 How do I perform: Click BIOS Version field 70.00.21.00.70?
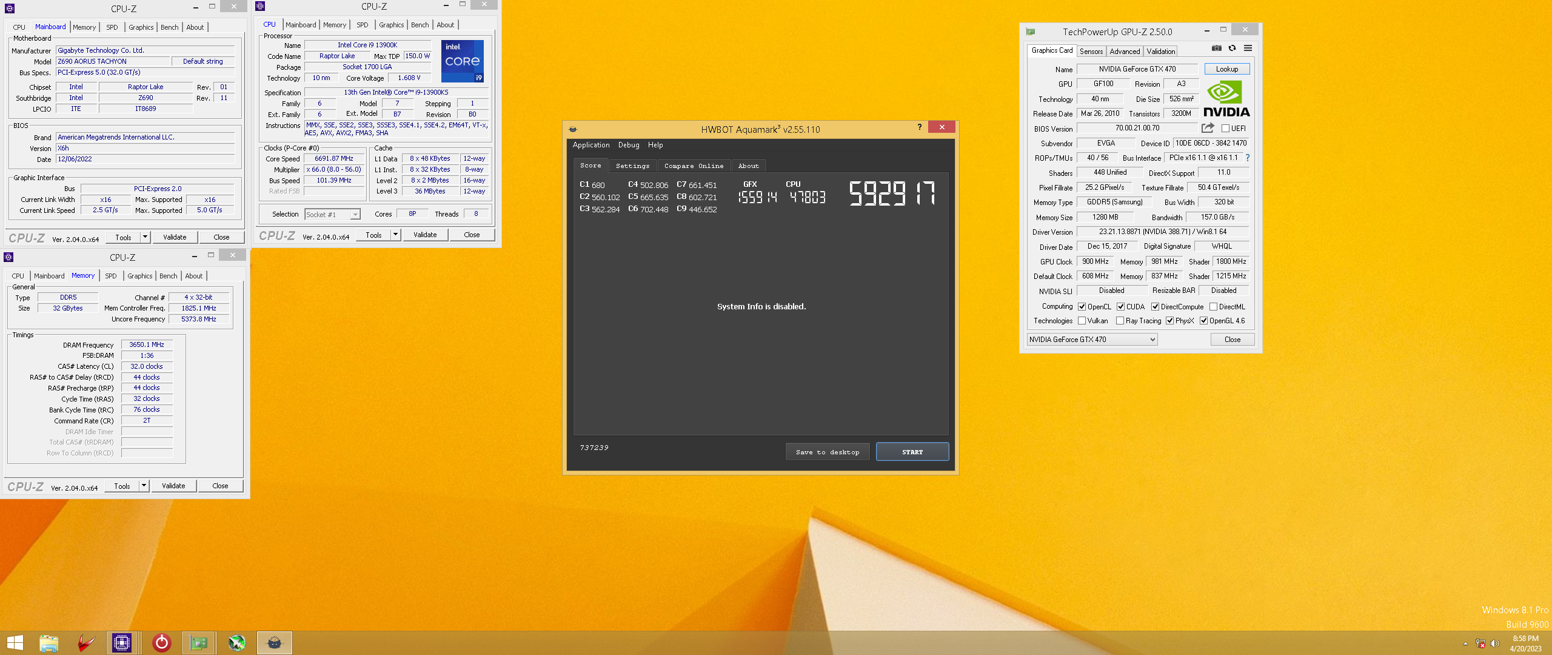pos(1137,128)
